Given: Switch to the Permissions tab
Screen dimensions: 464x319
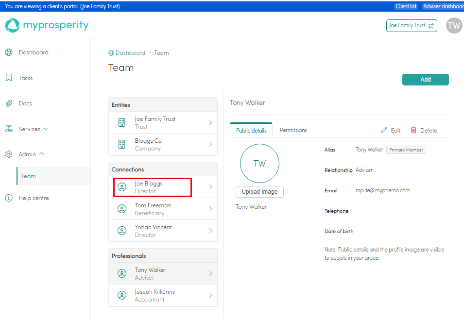Looking at the screenshot, I should (293, 130).
